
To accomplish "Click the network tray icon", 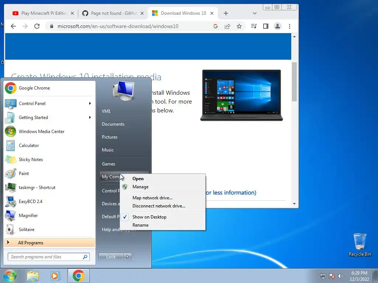I will (x=323, y=276).
